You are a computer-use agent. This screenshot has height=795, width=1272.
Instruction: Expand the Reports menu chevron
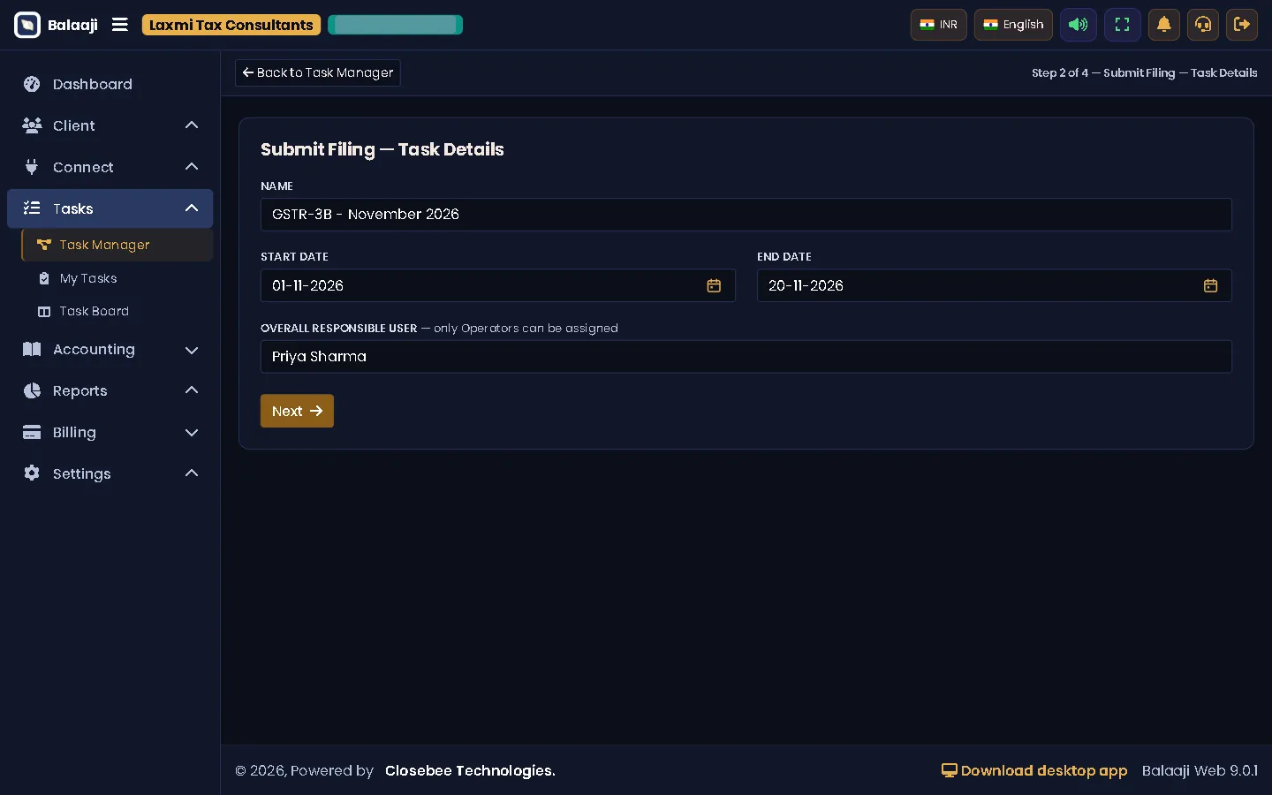[x=192, y=390]
